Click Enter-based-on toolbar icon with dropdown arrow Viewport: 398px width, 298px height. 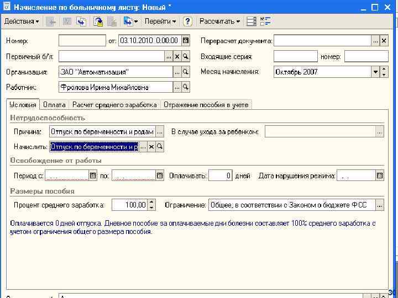tap(130, 22)
